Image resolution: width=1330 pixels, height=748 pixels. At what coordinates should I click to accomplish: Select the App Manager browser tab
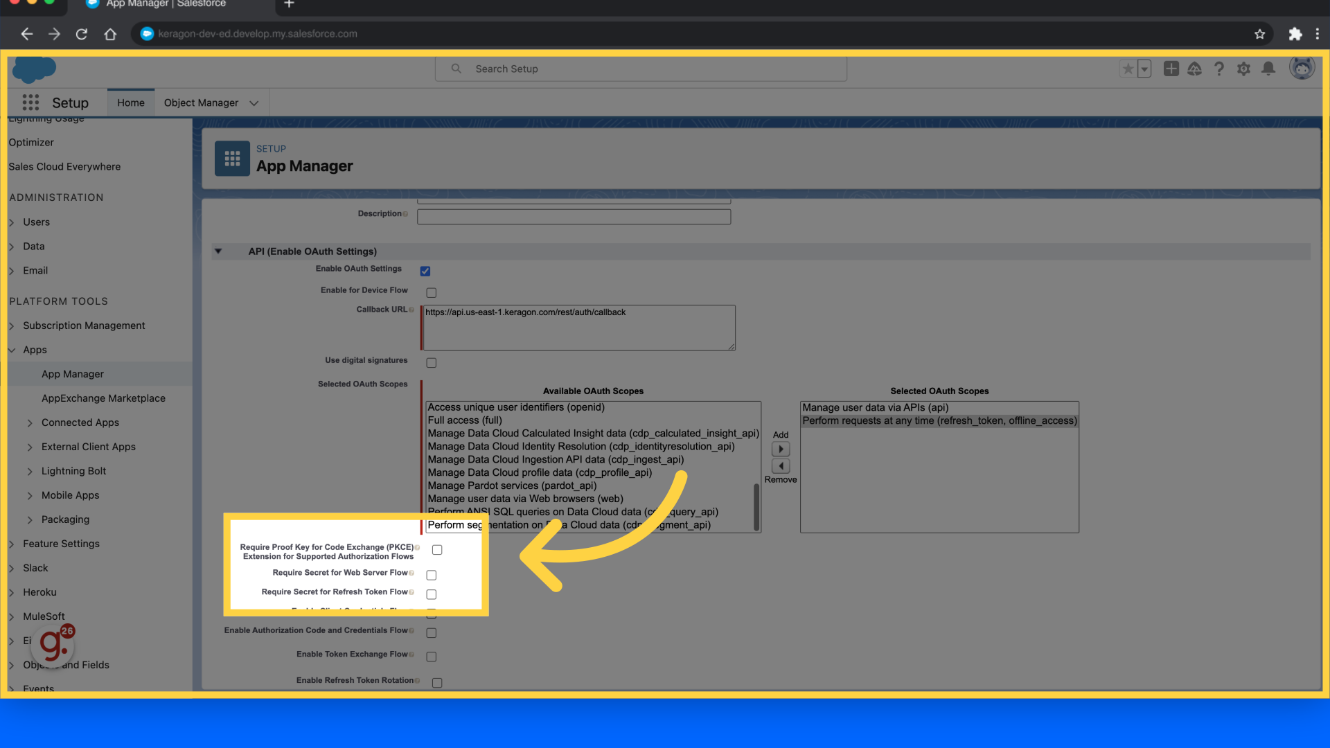[x=166, y=5]
